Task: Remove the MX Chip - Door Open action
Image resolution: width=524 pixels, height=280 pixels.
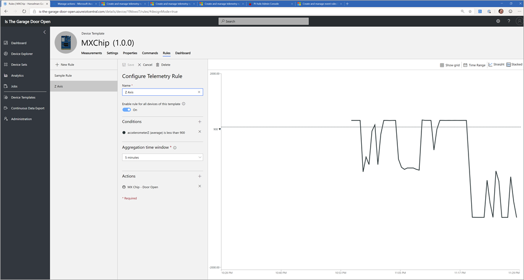Action: (x=199, y=186)
